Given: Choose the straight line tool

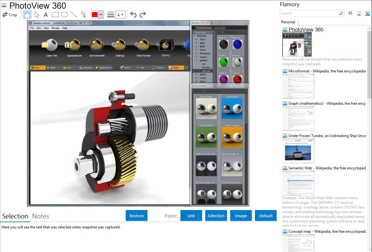Looking at the screenshot, I should pos(74,15).
